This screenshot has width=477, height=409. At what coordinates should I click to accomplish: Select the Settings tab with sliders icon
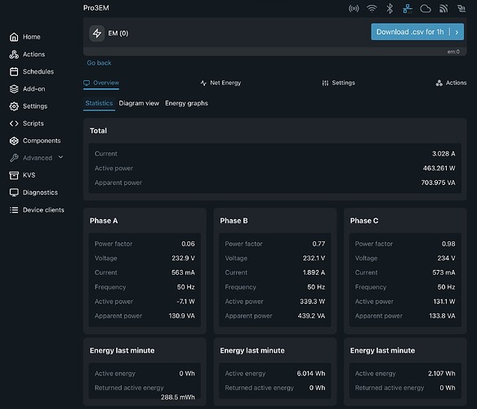click(339, 83)
